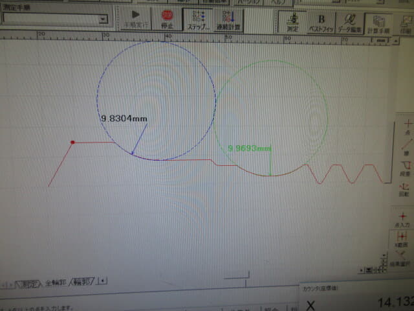Expand the 測定手順 procedure dropdown

click(x=103, y=19)
